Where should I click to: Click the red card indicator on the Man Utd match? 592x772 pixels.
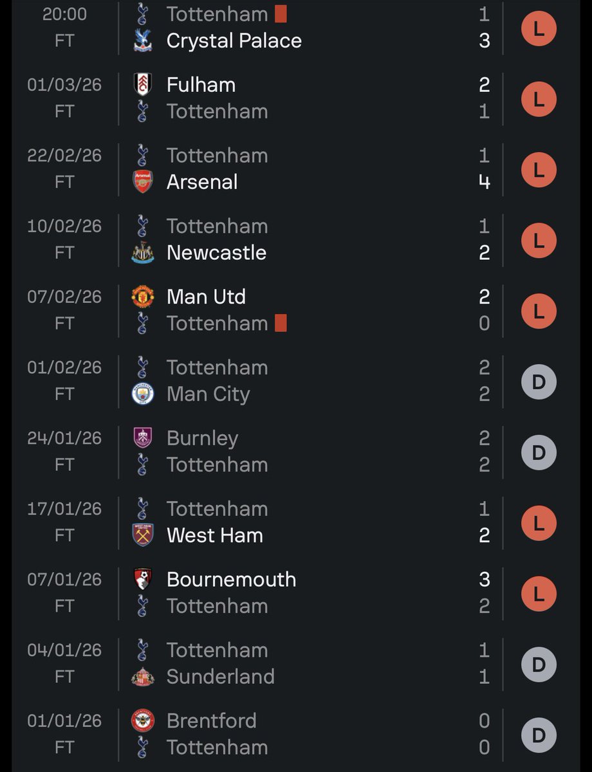(x=281, y=323)
